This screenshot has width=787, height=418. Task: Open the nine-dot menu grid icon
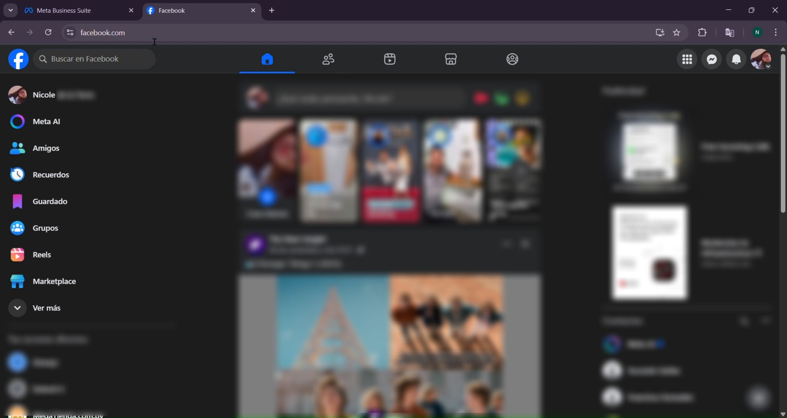coord(687,59)
